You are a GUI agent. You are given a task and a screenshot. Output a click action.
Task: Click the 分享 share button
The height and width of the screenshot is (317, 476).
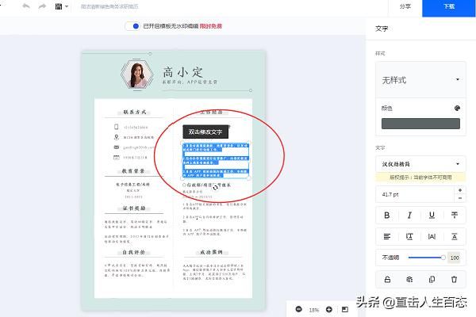point(405,6)
